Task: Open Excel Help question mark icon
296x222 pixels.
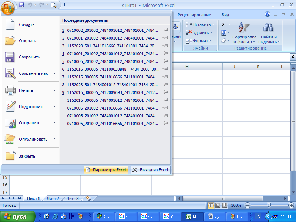Action: (x=267, y=14)
